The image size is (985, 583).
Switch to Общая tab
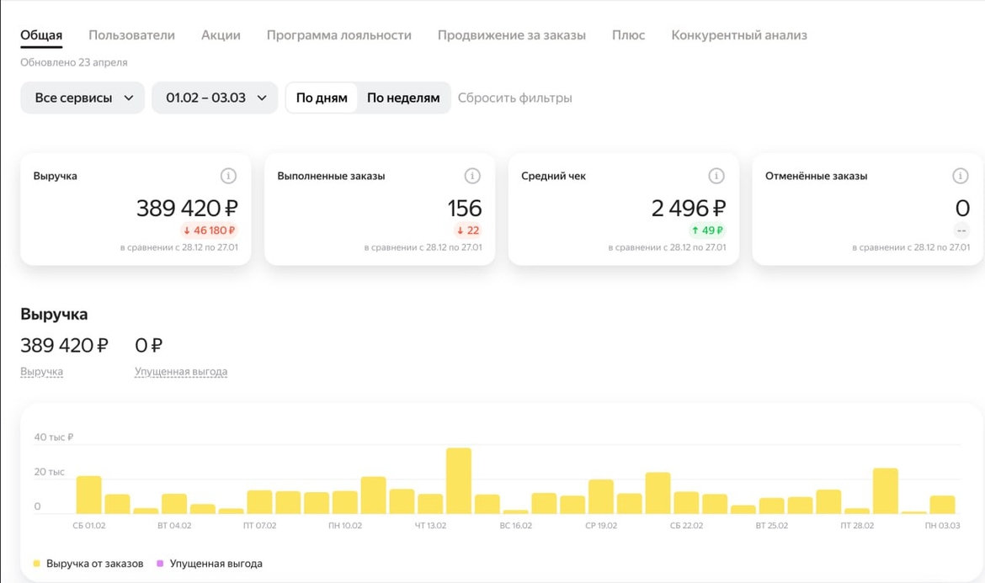click(41, 35)
